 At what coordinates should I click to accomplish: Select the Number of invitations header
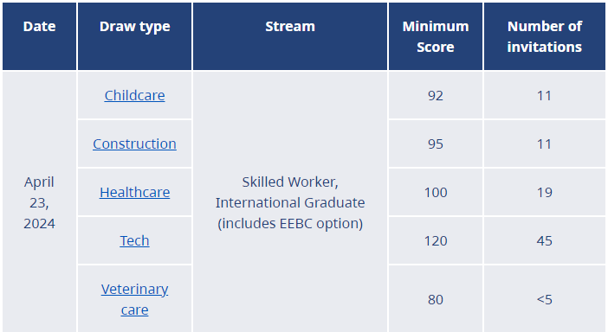(545, 36)
